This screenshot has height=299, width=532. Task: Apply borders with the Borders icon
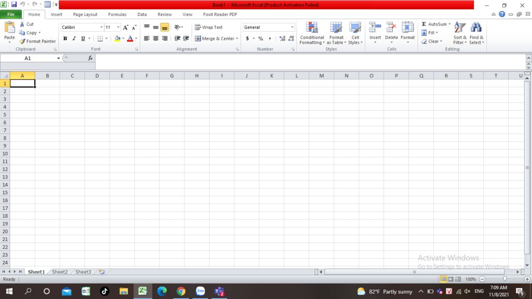100,38
